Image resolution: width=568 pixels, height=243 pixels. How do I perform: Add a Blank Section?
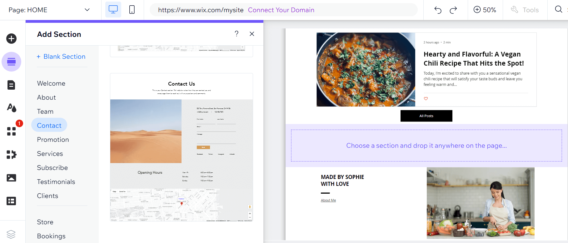[61, 57]
